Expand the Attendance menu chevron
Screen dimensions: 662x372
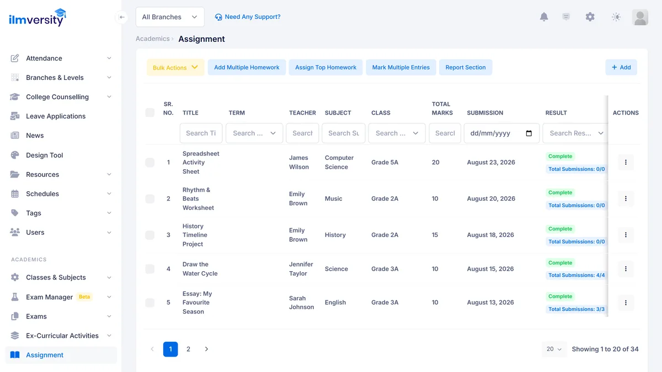coord(109,58)
